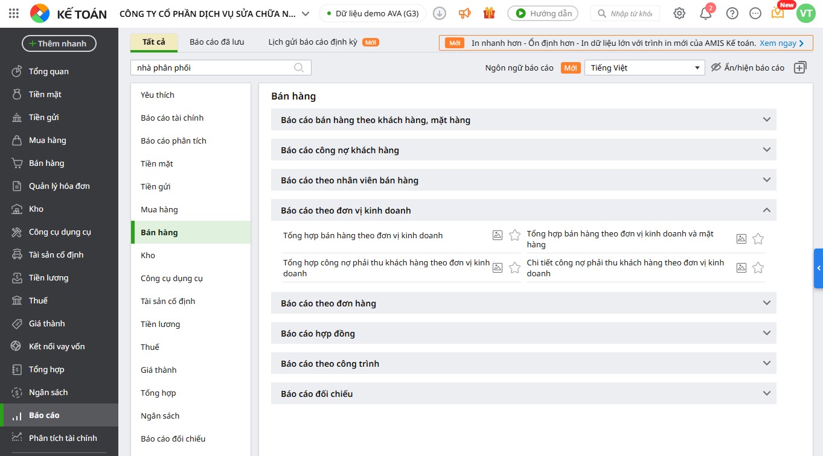Viewport: 823px width, 456px height.
Task: Open Kết nối vay vốn in sidebar
Action: point(59,346)
